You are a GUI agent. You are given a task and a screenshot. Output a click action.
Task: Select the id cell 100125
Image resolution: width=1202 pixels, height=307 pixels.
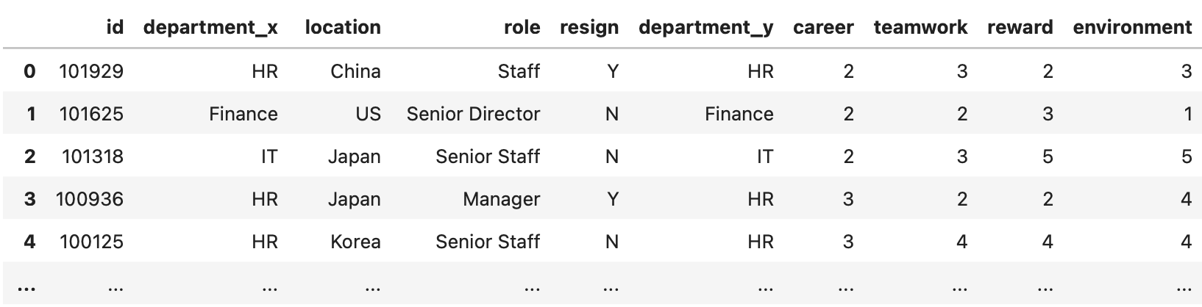tap(91, 242)
